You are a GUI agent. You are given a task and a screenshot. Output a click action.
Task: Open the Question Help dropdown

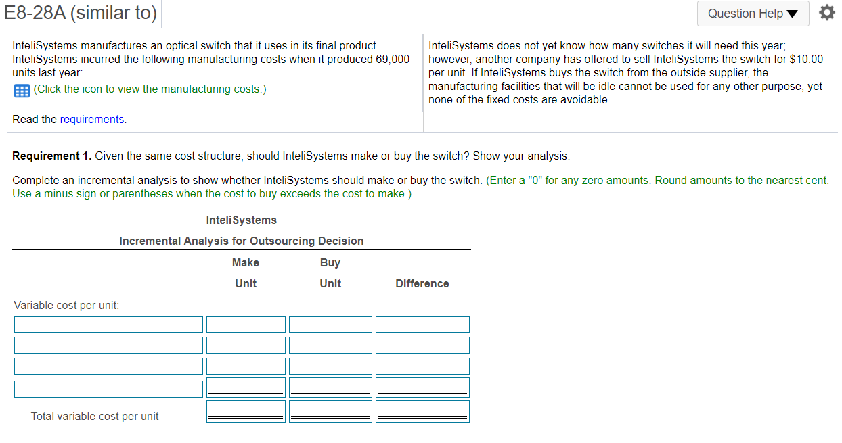coord(753,14)
